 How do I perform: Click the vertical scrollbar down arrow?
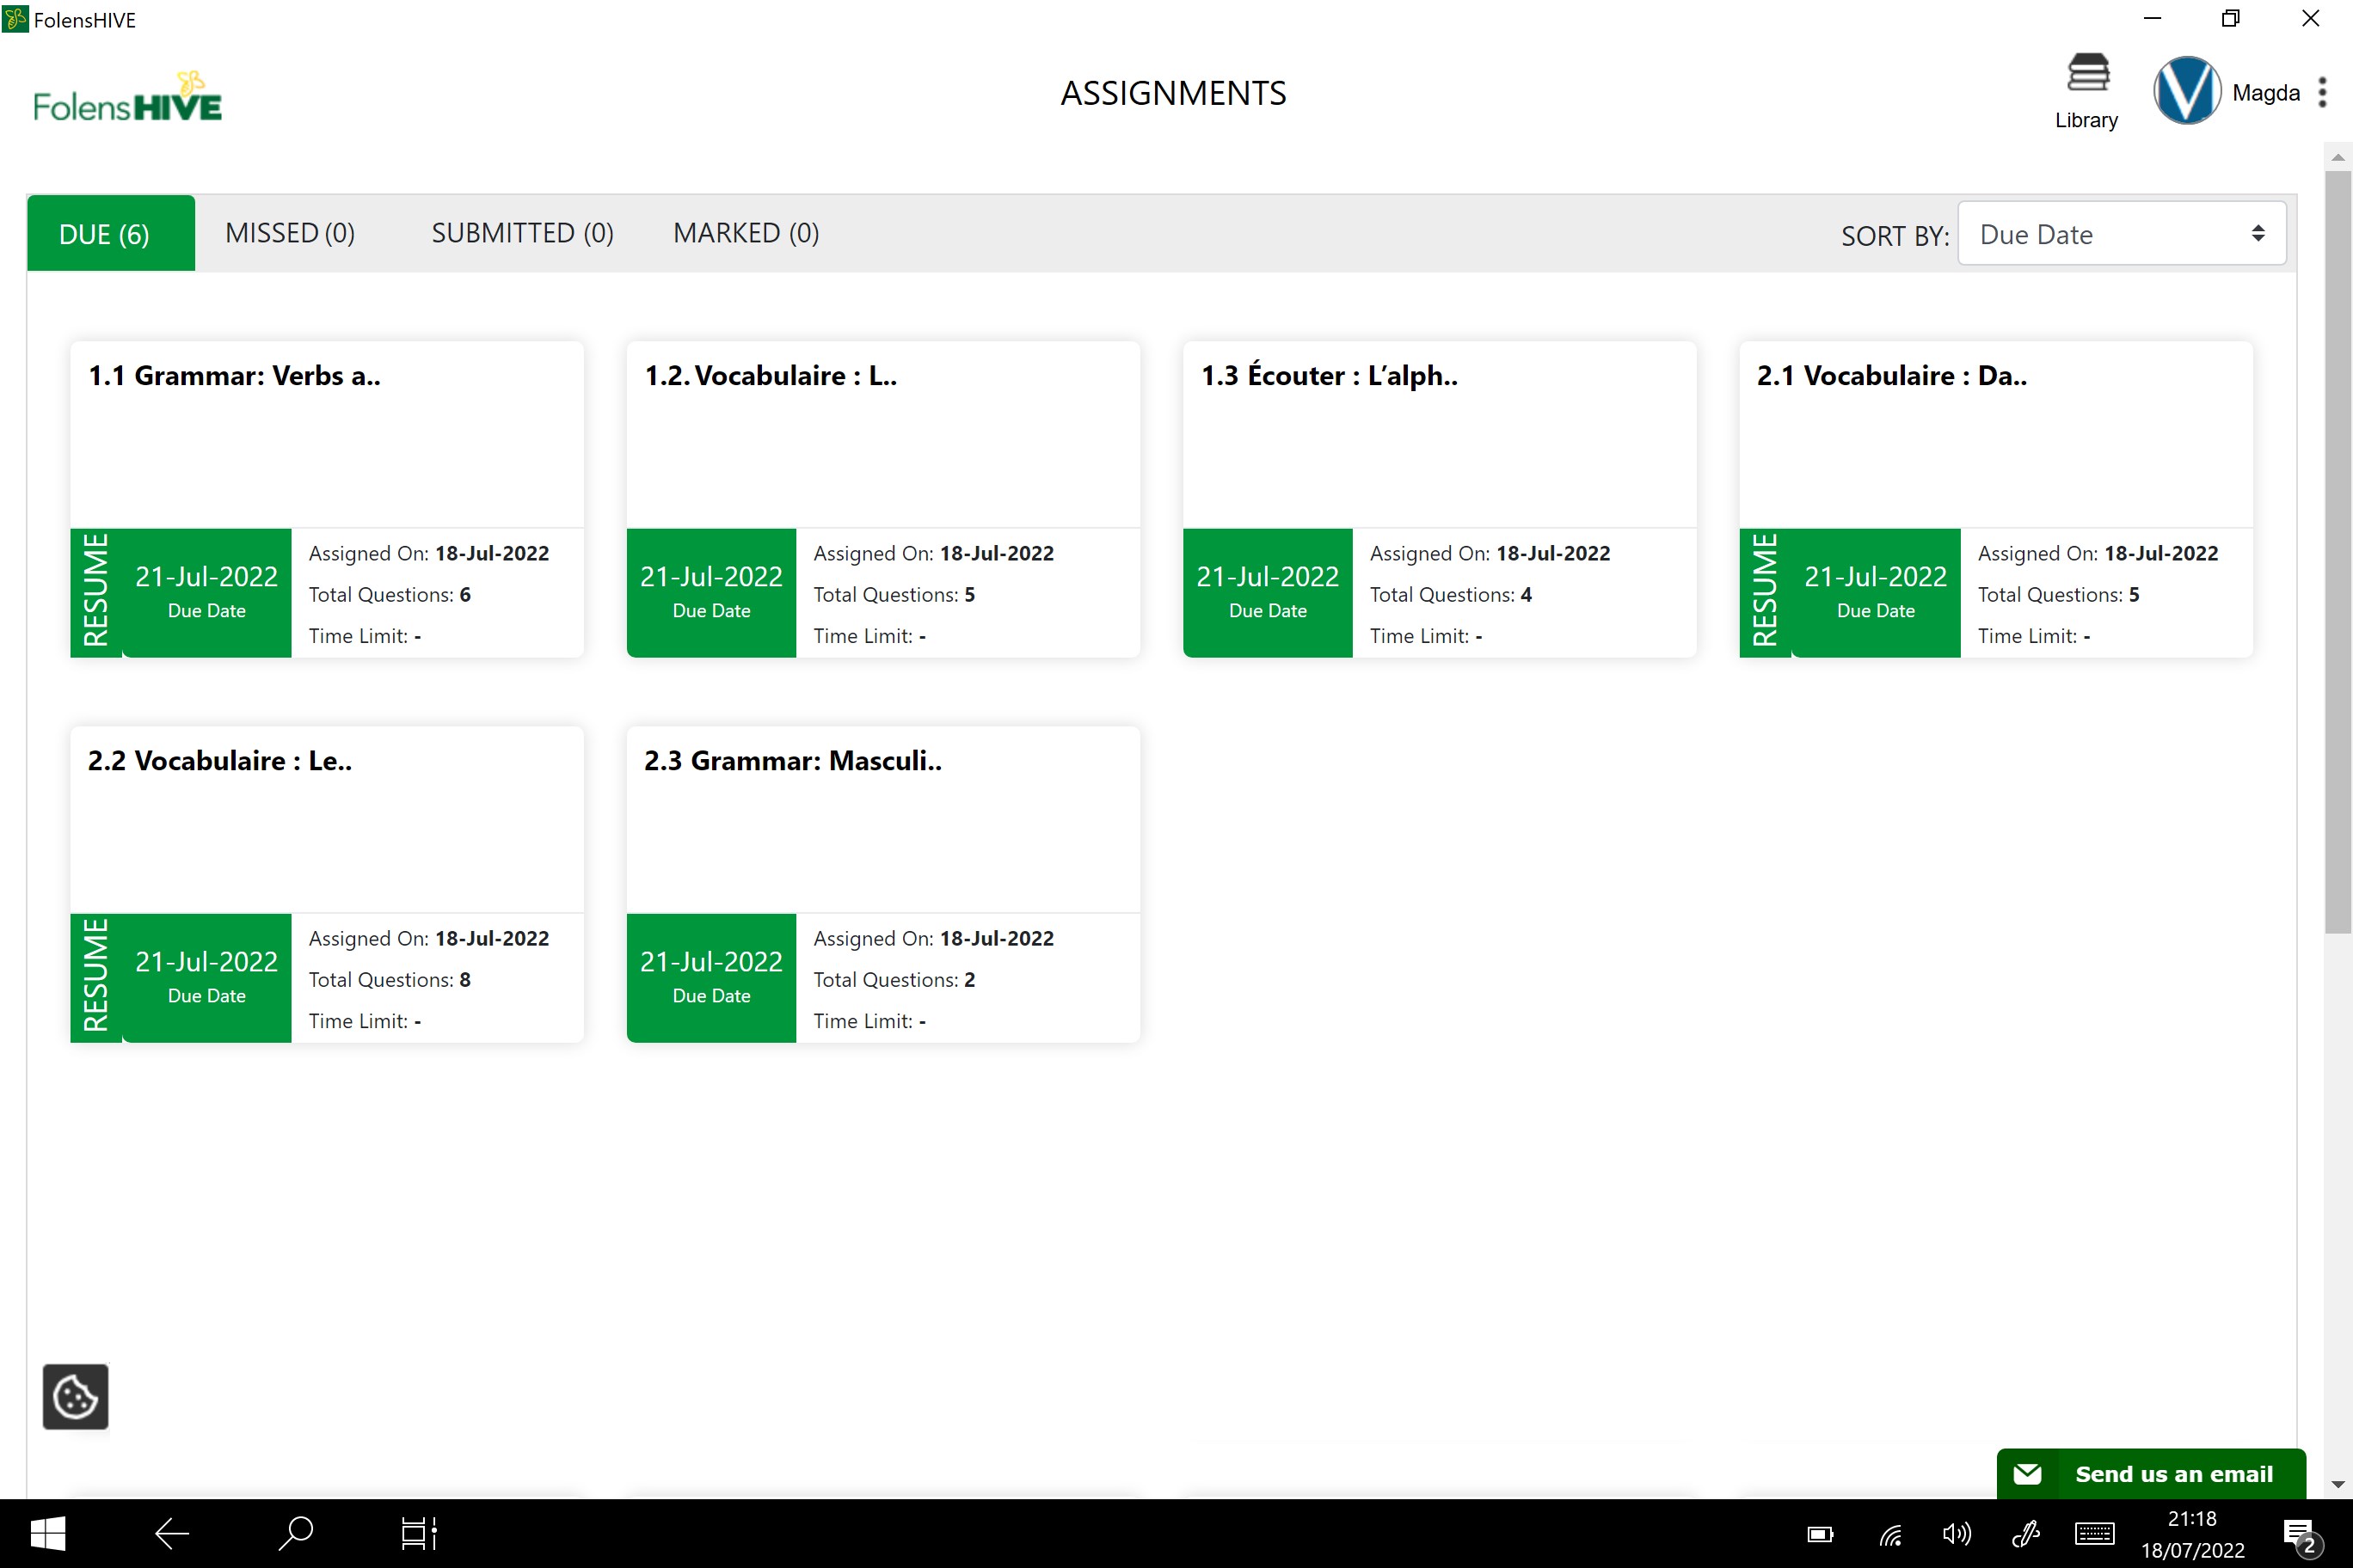click(2337, 1485)
